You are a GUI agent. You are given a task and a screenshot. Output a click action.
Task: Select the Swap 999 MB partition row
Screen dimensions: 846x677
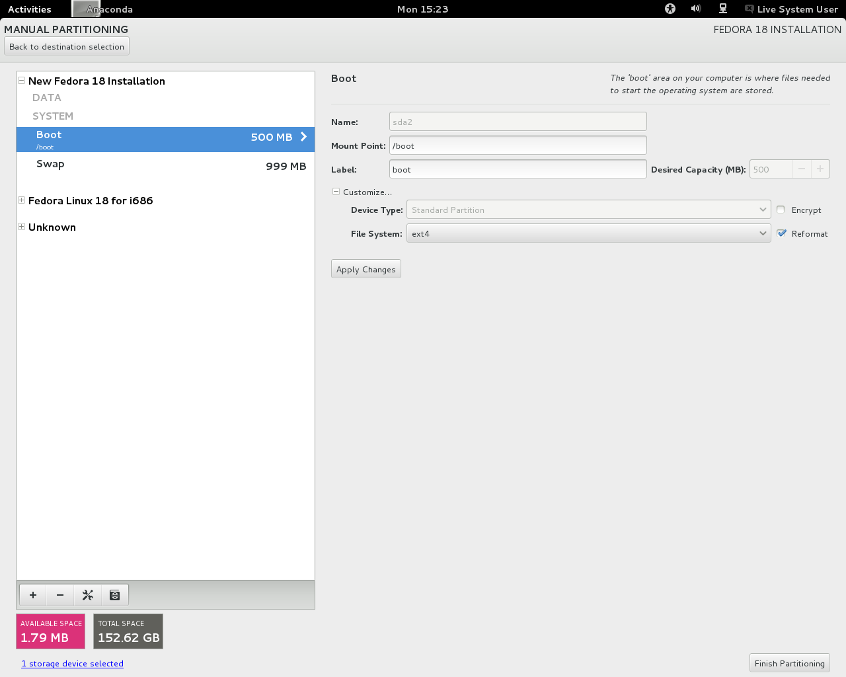tap(165, 165)
